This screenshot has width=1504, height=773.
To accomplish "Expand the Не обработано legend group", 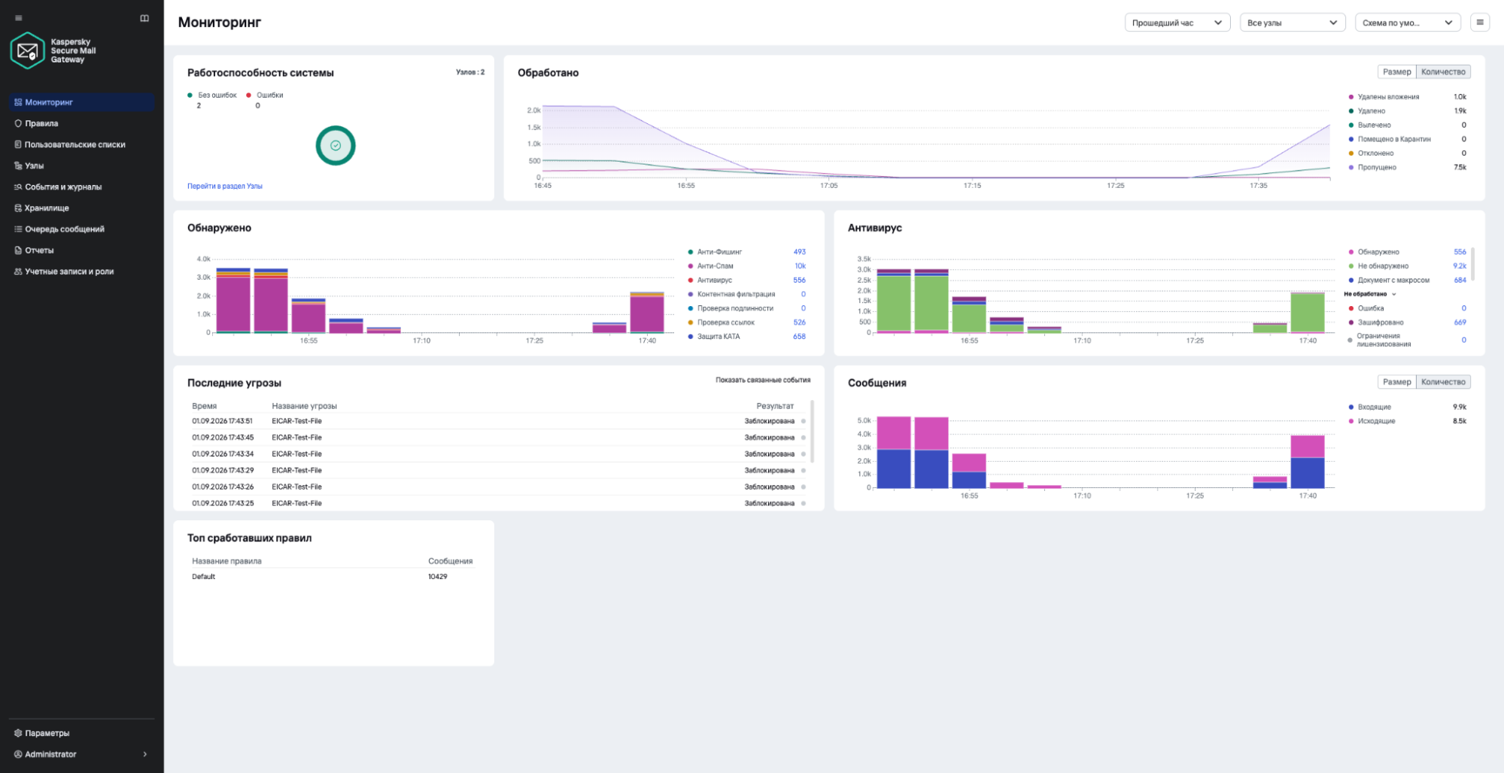I will click(1370, 294).
